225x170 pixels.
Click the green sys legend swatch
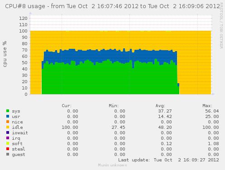coord(8,111)
